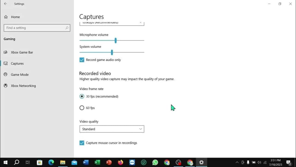Go to the Home page of Settings
This screenshot has height=167, width=296.
tap(15, 17)
